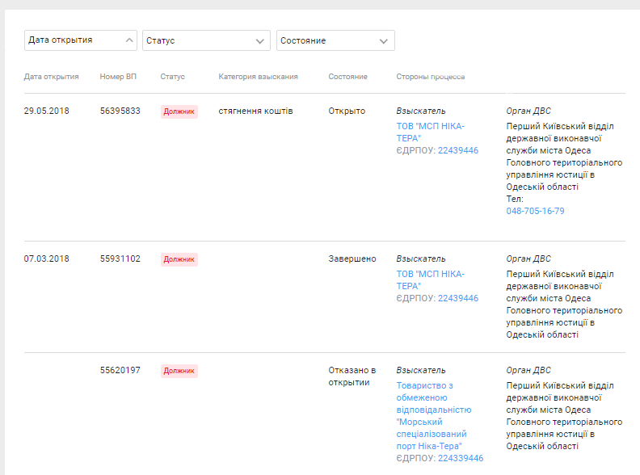The width and height of the screenshot is (640, 475).
Task: Open ТОВ "МСП НІКА-ТЕРА" link in second row
Action: pyautogui.click(x=430, y=280)
